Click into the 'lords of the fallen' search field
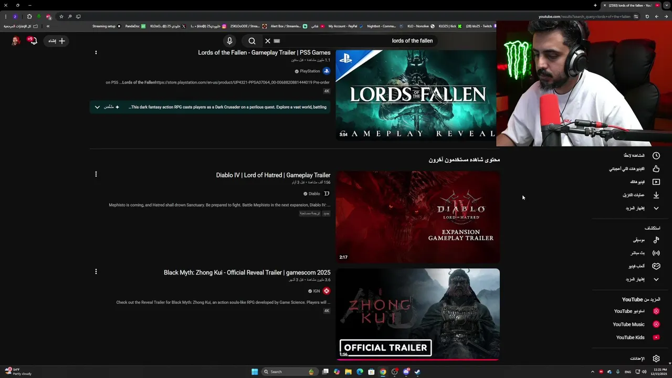Viewport: 672px width, 378px height. coord(357,41)
